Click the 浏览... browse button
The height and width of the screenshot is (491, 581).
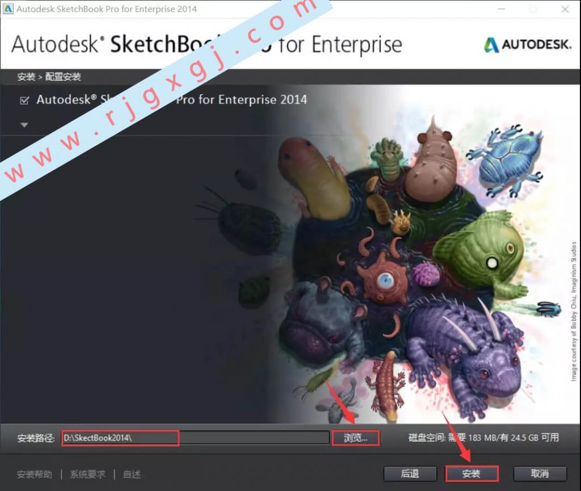point(356,438)
